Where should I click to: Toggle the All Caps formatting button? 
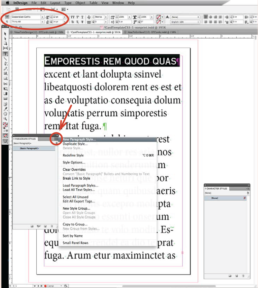click(x=73, y=17)
